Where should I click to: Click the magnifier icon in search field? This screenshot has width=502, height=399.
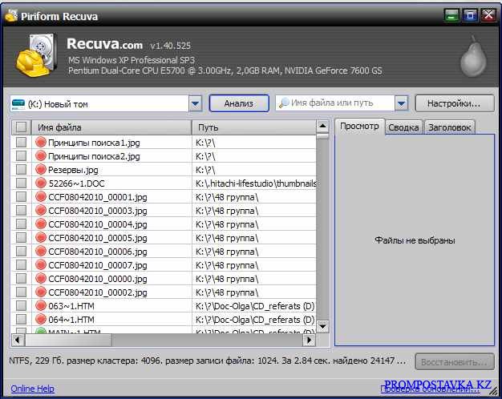(284, 103)
